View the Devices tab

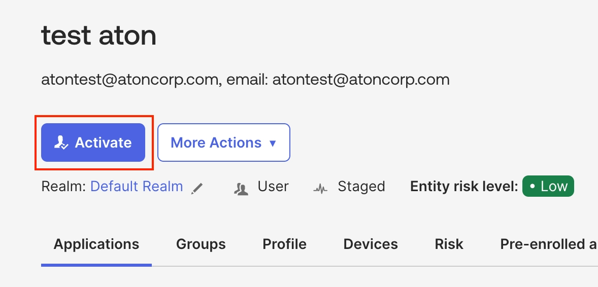click(x=371, y=244)
